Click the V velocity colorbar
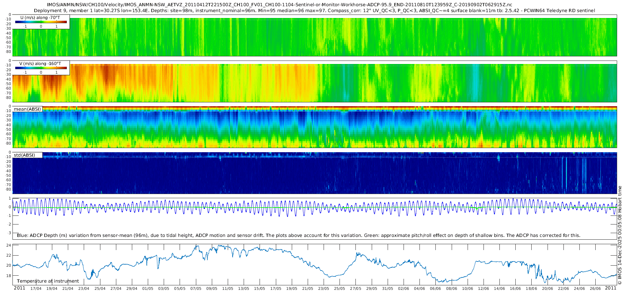The height and width of the screenshot is (294, 623). pos(41,68)
